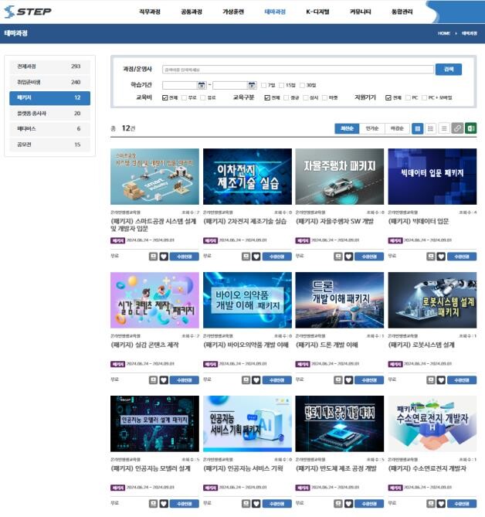485x517 pixels.
Task: Open the 자율주행차 패키지 course thumbnail
Action: coord(339,176)
